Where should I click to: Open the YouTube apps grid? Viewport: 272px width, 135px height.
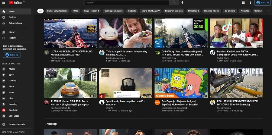243,3
